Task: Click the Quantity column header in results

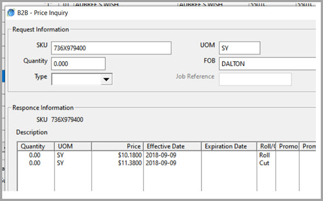Action: click(x=36, y=146)
